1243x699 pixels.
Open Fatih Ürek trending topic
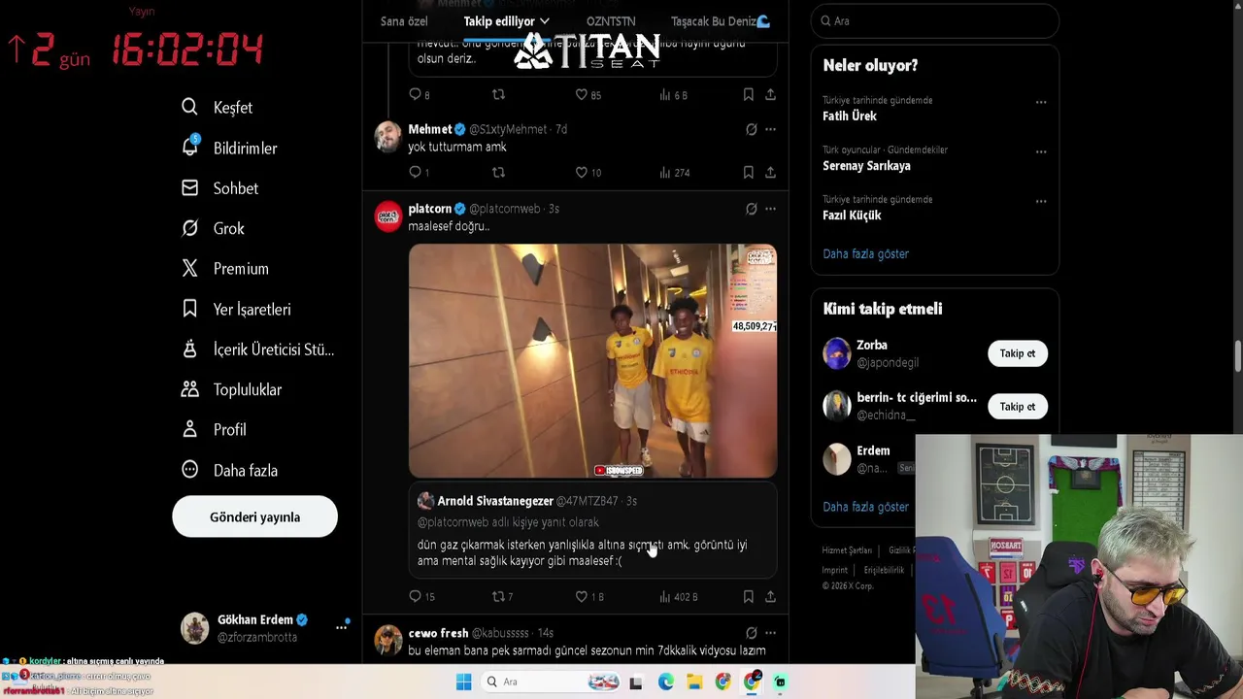(850, 116)
